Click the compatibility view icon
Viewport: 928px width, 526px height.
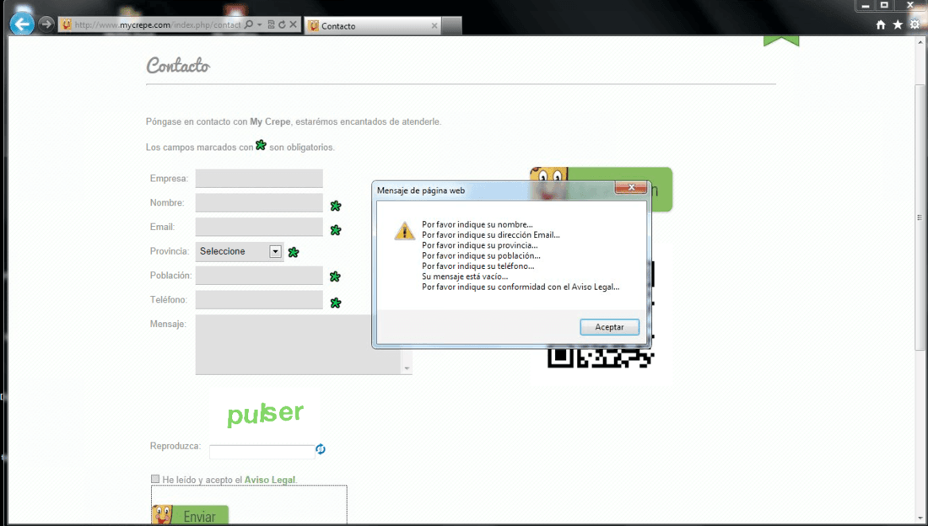[x=271, y=24]
